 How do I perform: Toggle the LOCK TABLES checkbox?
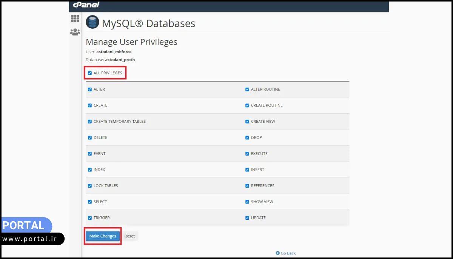coord(90,186)
